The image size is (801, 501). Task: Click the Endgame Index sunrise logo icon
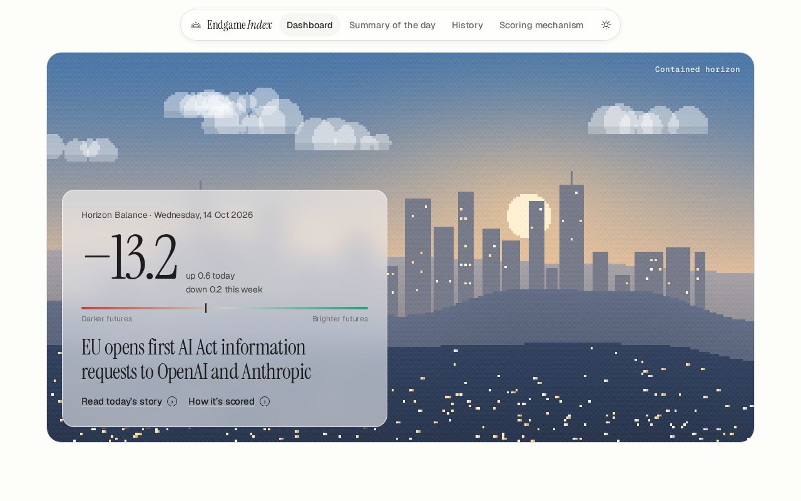(196, 25)
